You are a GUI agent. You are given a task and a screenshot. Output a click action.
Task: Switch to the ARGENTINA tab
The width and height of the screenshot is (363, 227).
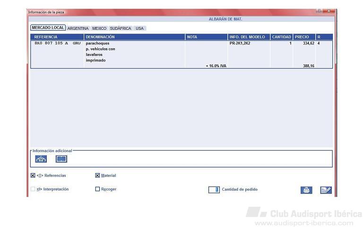78,28
